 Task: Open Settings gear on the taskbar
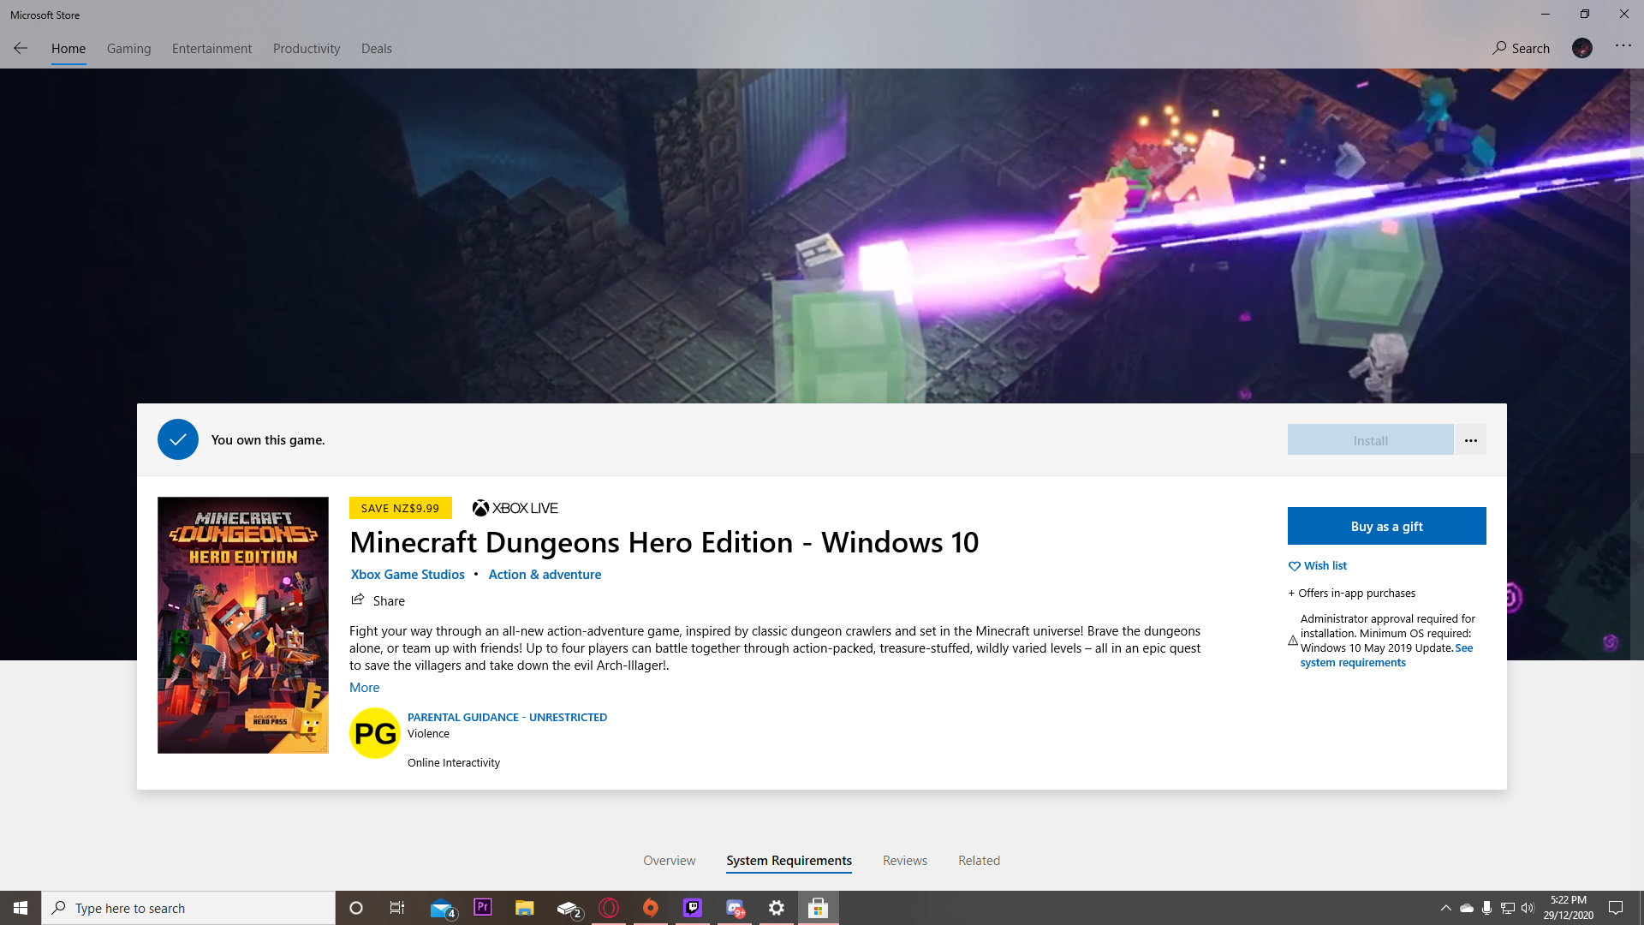pos(777,908)
